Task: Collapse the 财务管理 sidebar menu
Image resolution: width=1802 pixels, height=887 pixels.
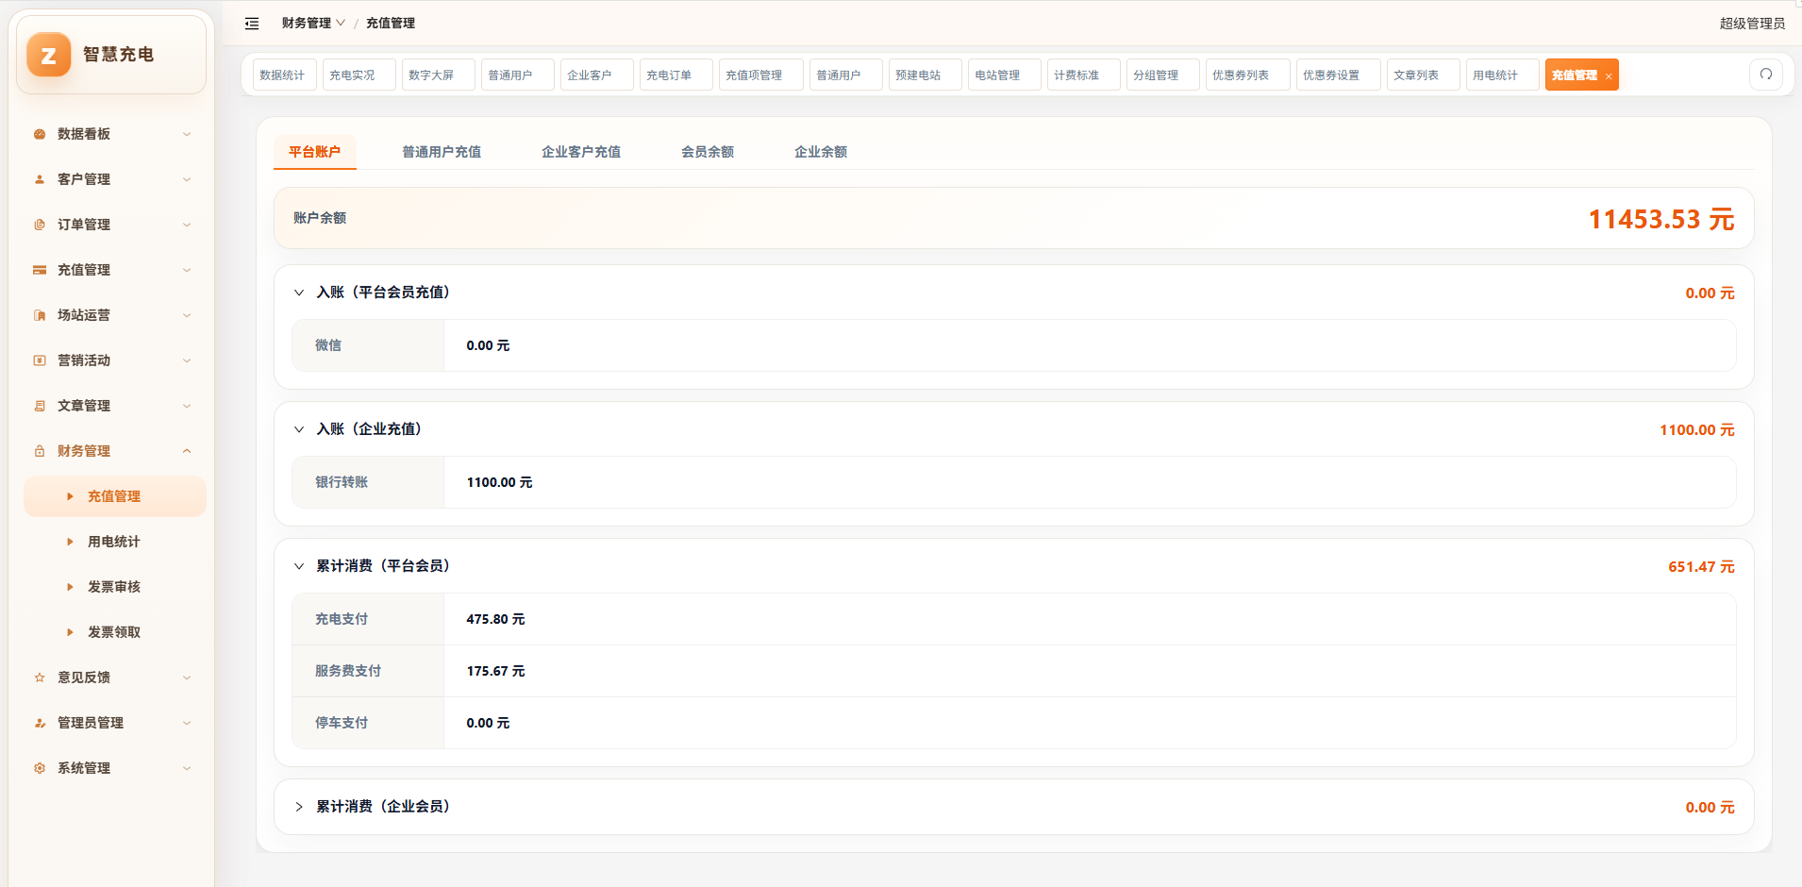Action: pyautogui.click(x=113, y=451)
